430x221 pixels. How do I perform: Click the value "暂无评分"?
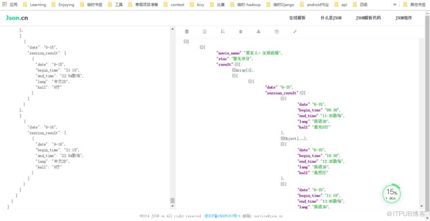tap(241, 58)
